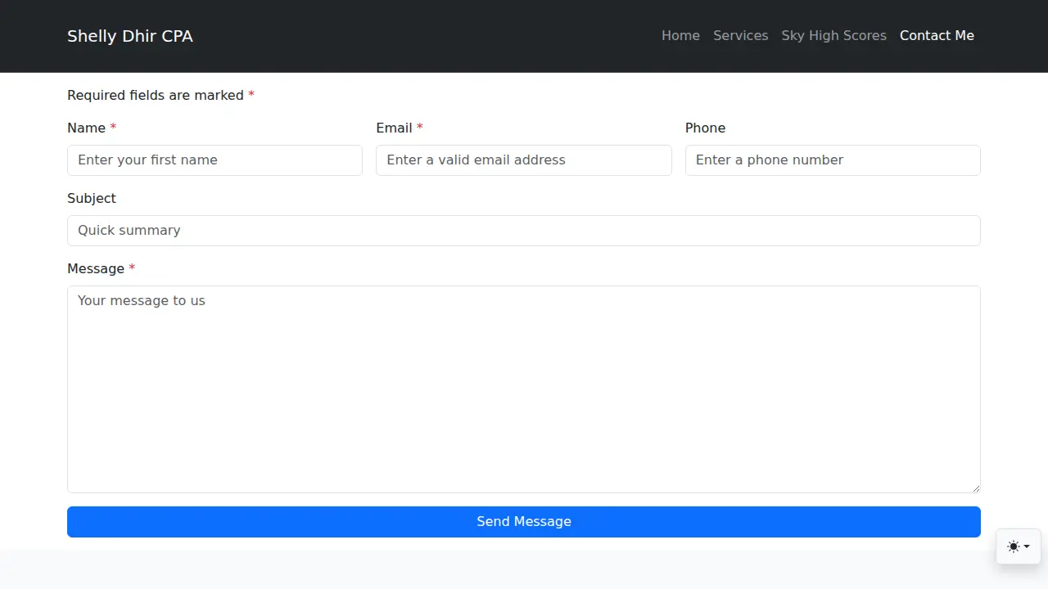Viewport: 1048px width, 589px height.
Task: Focus the Phone number input field
Action: (833, 160)
